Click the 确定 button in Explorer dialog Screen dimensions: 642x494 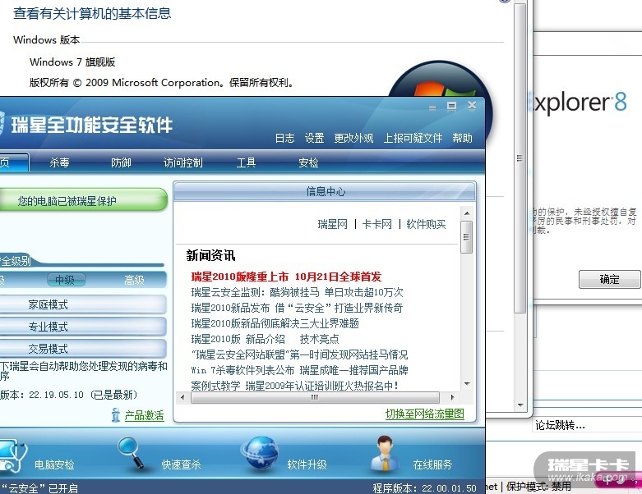click(609, 280)
